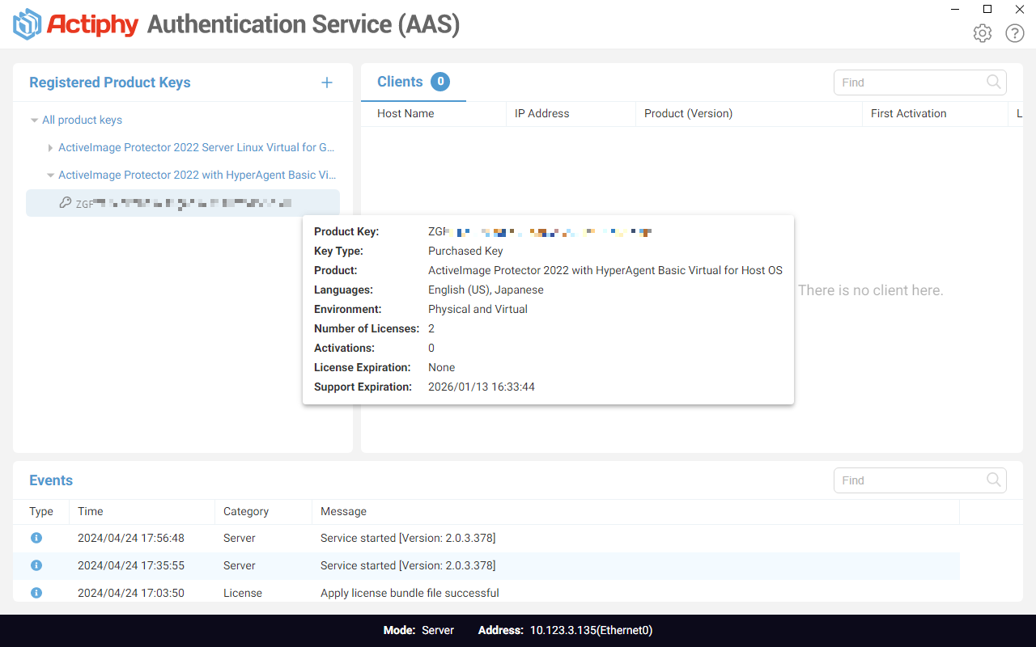Select the 17:35:55 Service started event row
The image size is (1036, 647).
(x=486, y=565)
